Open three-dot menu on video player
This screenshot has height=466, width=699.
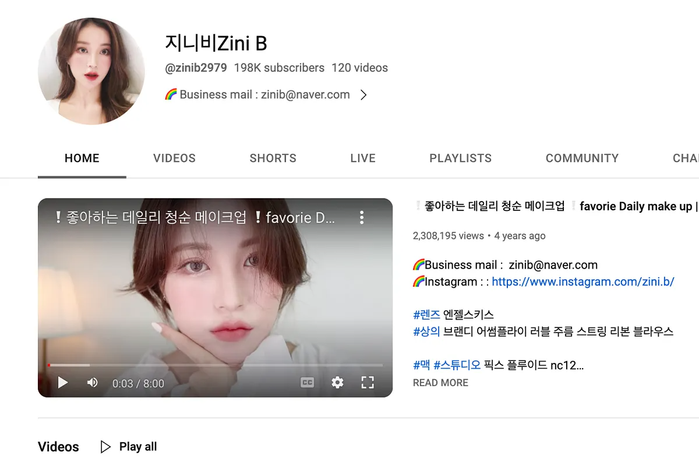362,218
